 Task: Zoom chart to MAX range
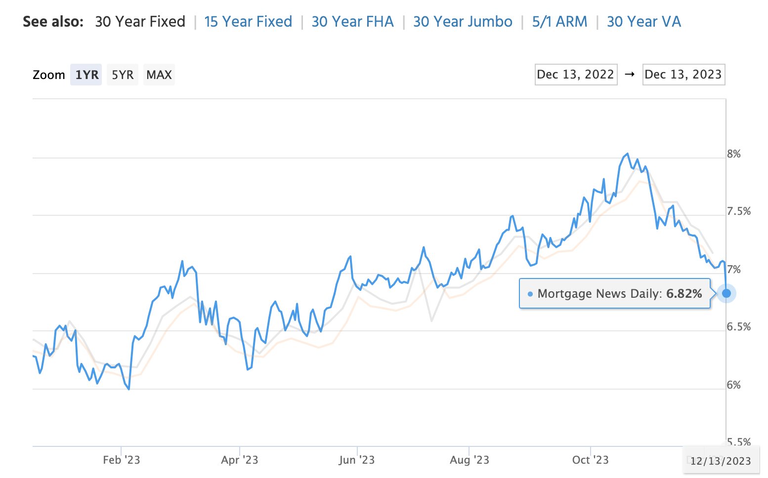(159, 75)
